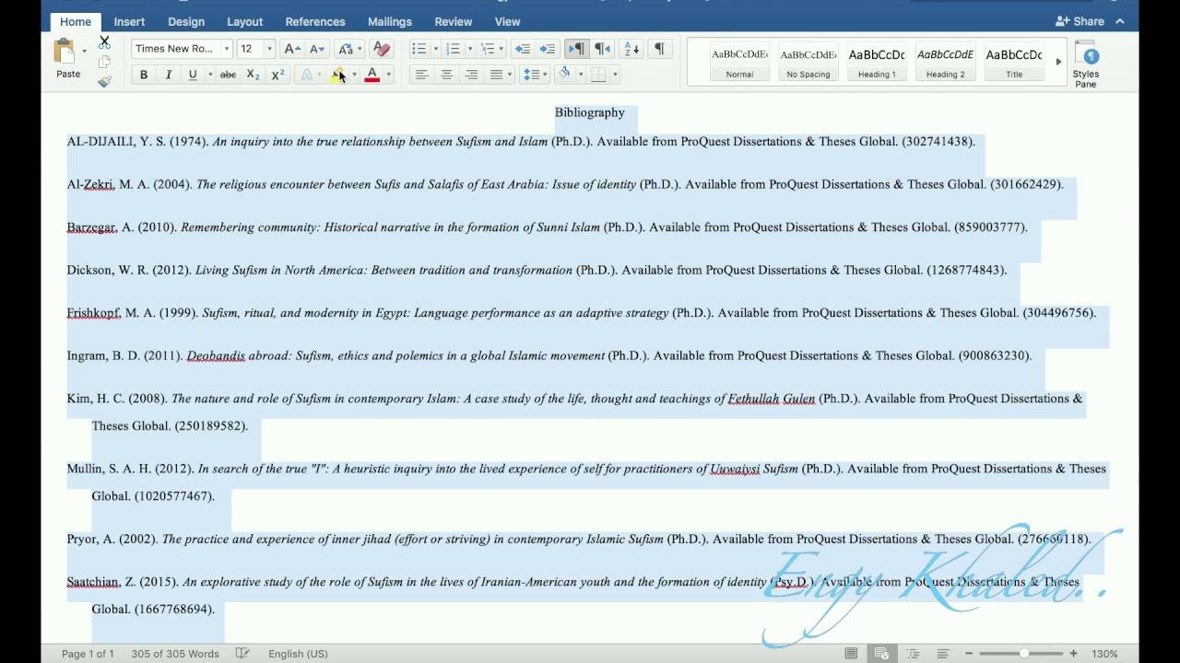The width and height of the screenshot is (1180, 663).
Task: Apply superscript formatting
Action: tap(277, 75)
